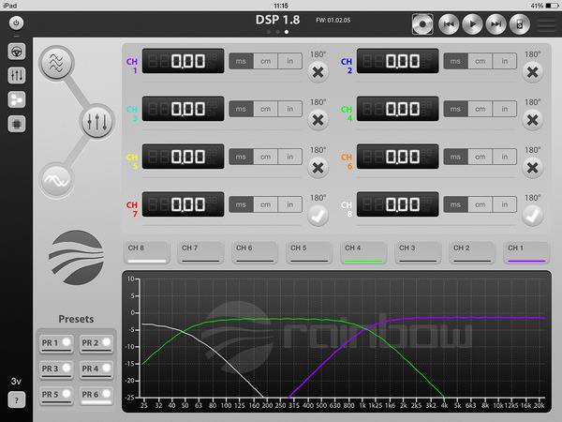
Task: Select the crossover filter waves round button
Action: click(56, 63)
